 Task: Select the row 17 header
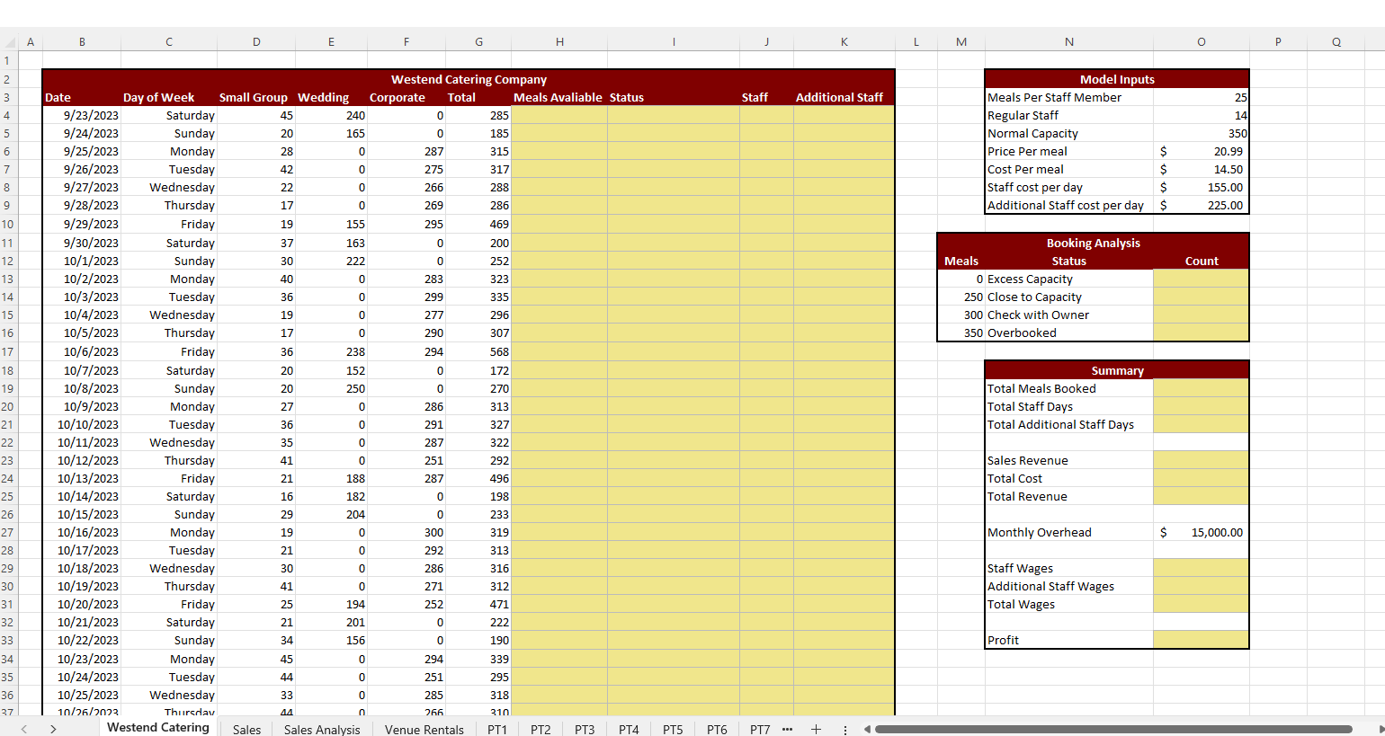[x=7, y=351]
